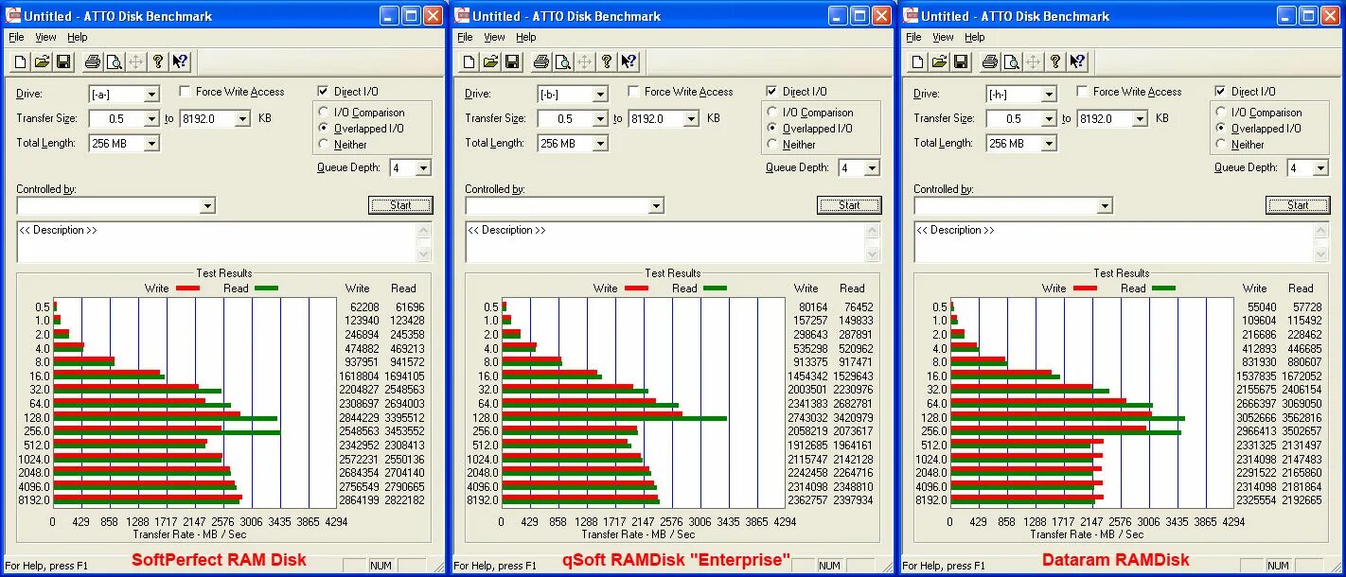
Task: Click red Write legend bar in SoftPerfect window
Action: [x=187, y=288]
